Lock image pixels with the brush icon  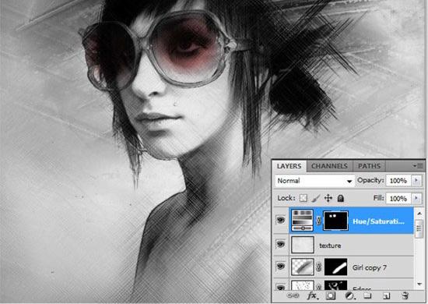point(316,198)
